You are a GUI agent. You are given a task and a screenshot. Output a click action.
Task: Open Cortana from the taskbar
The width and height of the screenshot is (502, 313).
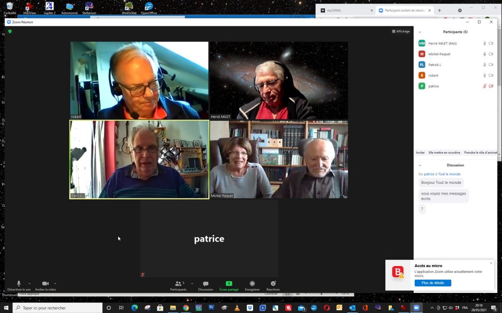point(109,308)
